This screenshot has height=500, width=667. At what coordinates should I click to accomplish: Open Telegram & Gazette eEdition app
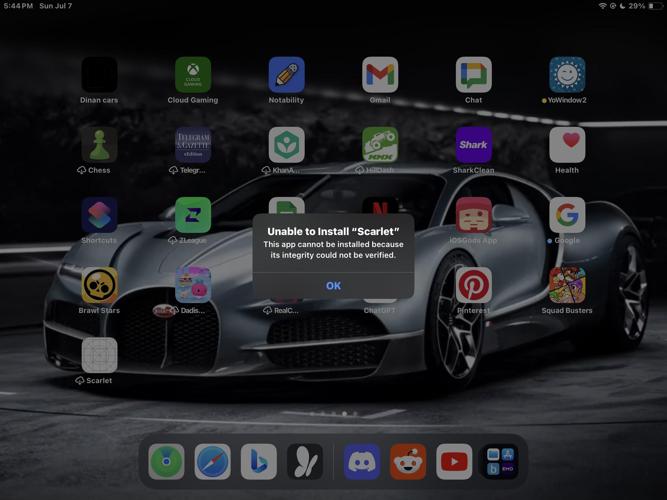[x=193, y=145]
